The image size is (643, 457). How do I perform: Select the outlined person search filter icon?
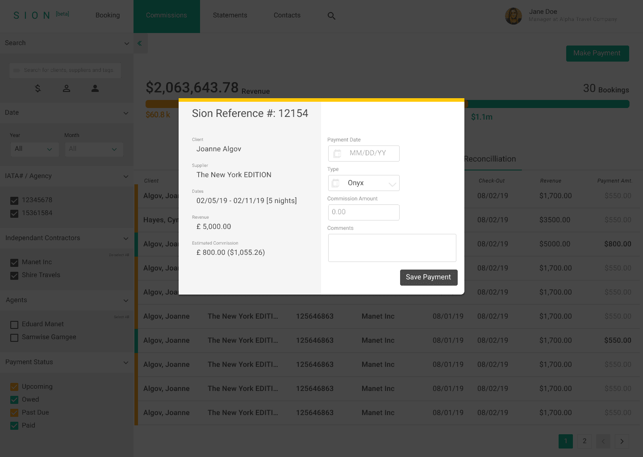(67, 88)
